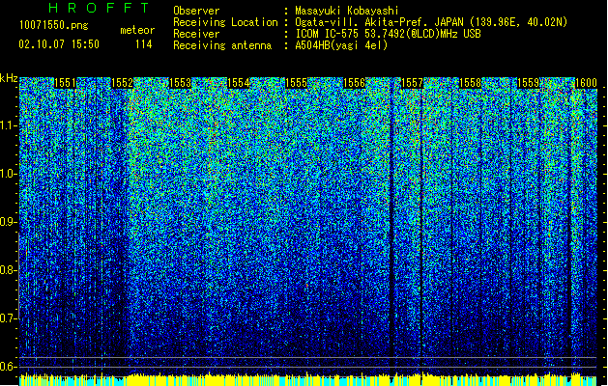Click the 0.6 frequency axis label
The height and width of the screenshot is (386, 608).
pos(9,367)
